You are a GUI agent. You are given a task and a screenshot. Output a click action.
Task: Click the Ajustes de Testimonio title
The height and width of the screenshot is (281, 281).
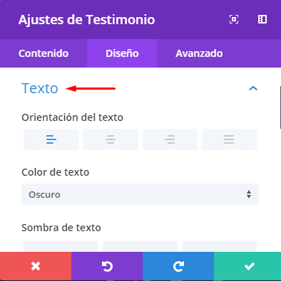point(86,20)
